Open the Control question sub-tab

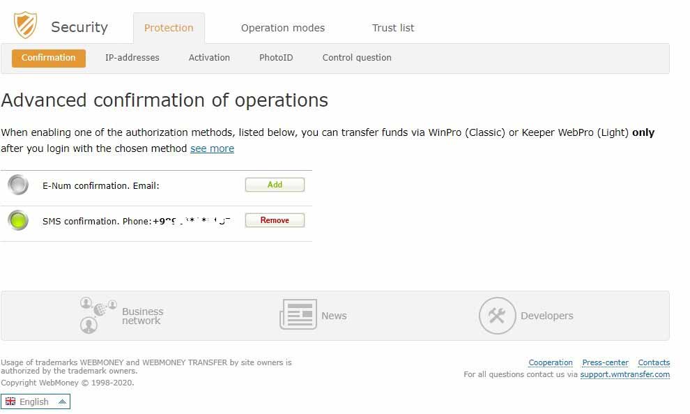pyautogui.click(x=357, y=58)
